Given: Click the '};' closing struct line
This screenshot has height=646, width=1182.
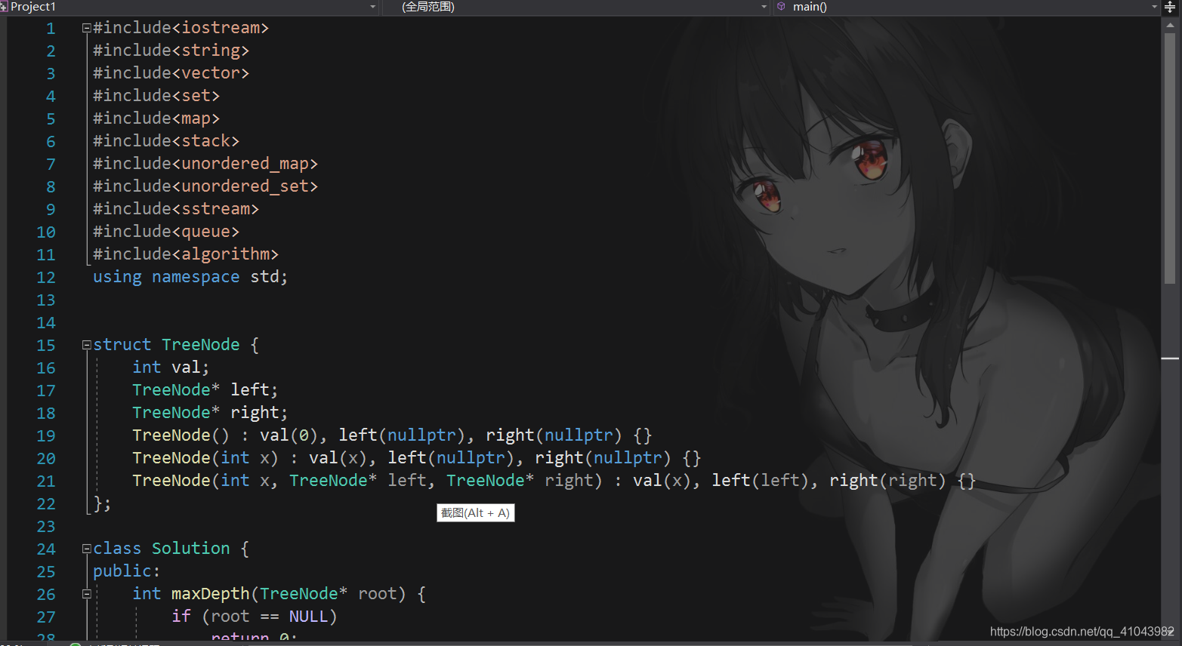Looking at the screenshot, I should [x=103, y=503].
